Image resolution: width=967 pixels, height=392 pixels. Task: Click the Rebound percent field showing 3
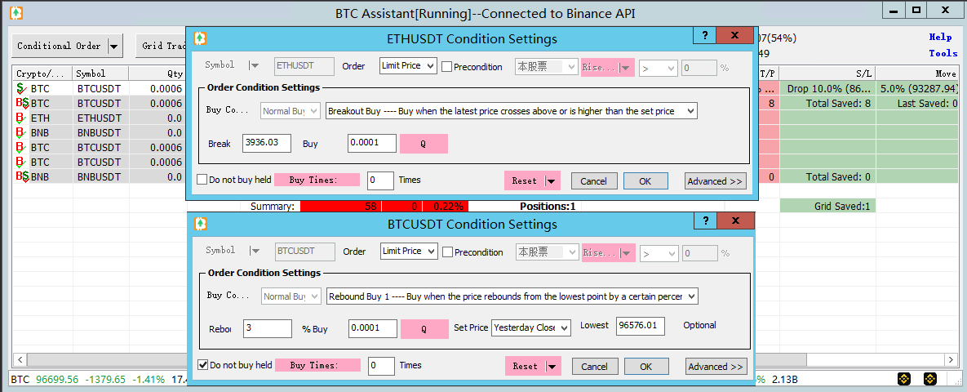[268, 328]
